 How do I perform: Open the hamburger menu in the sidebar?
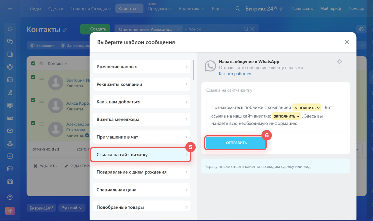coord(10,9)
